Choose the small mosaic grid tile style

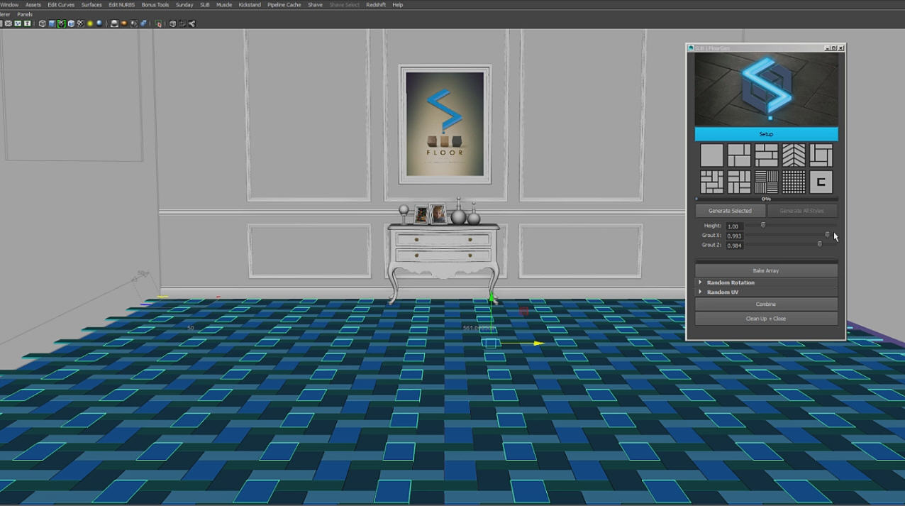tap(794, 182)
